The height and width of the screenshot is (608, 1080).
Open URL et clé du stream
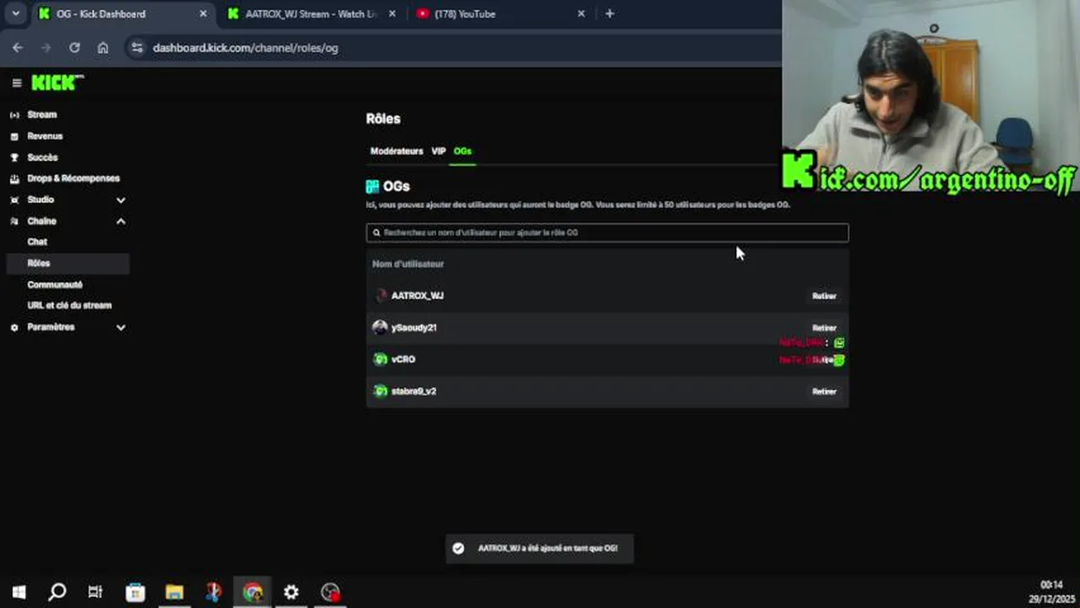(69, 306)
